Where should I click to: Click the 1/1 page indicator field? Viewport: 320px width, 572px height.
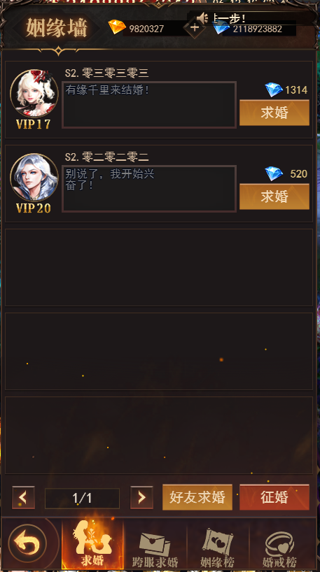tap(82, 499)
